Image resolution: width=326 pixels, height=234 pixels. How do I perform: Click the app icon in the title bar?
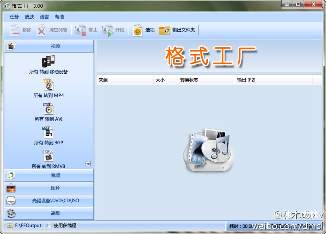pos(7,6)
